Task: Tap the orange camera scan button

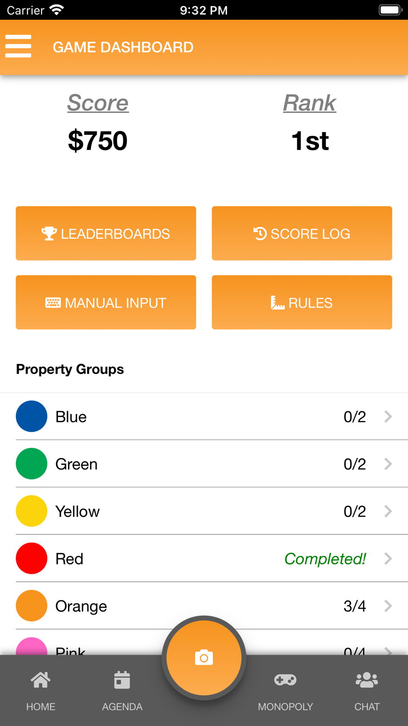Action: click(x=204, y=658)
